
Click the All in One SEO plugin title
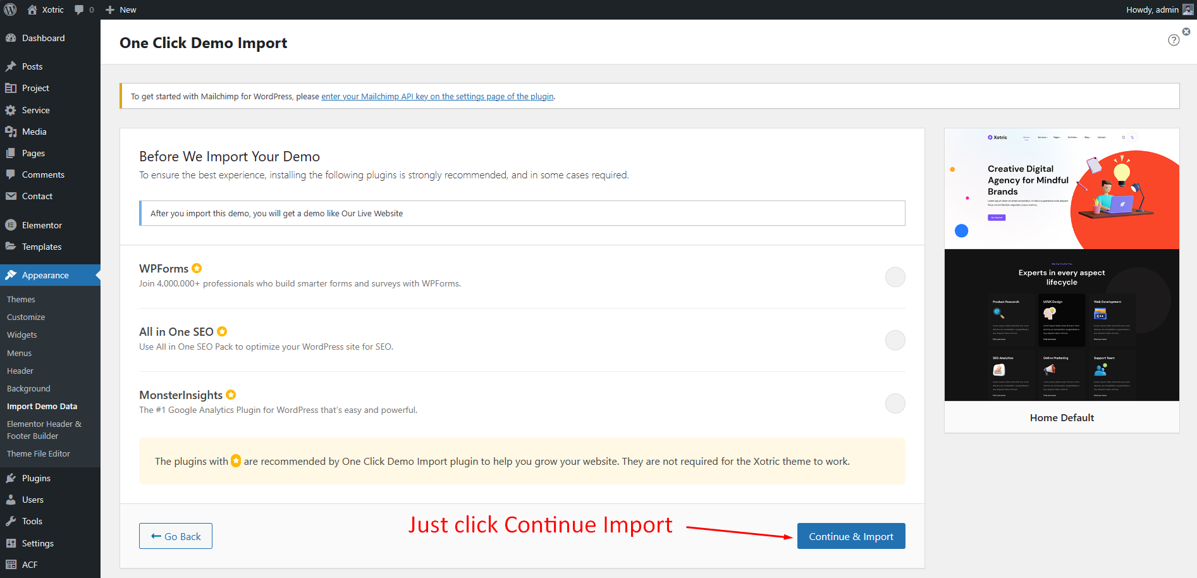pyautogui.click(x=176, y=331)
